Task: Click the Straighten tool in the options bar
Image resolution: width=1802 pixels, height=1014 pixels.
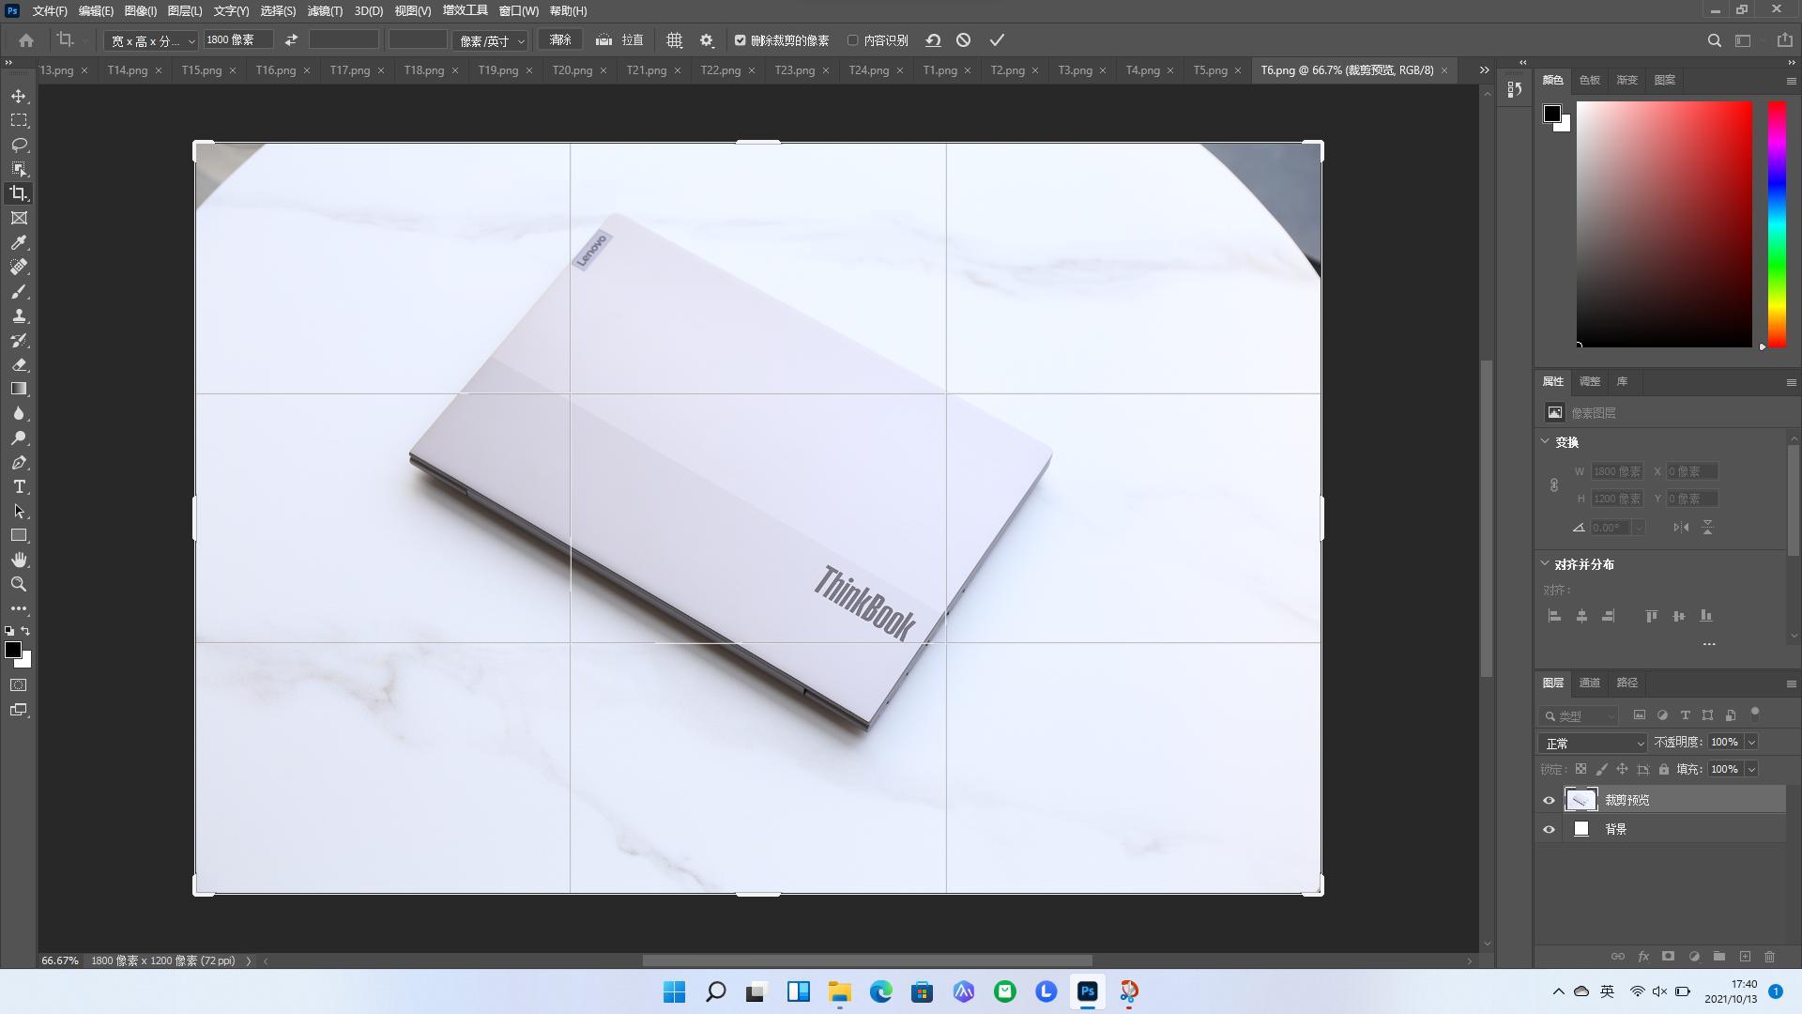Action: (x=619, y=40)
